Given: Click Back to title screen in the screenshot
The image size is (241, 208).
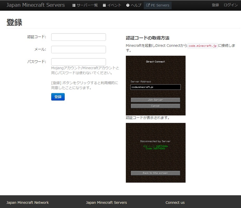Looking at the screenshot, I should click(x=155, y=173).
